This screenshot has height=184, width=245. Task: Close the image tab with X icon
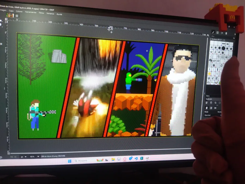tap(17, 16)
